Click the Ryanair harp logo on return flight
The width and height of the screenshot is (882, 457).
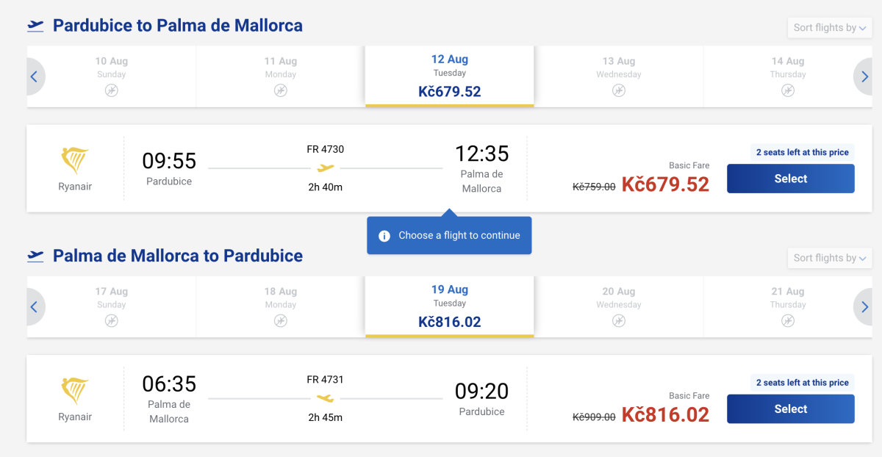pos(75,391)
